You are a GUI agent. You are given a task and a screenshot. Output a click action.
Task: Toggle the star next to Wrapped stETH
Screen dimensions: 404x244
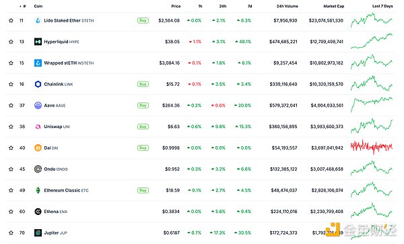(11, 63)
